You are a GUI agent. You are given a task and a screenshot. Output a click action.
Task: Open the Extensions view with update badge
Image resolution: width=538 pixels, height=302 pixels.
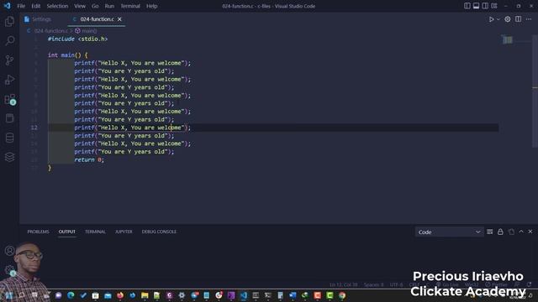(9, 100)
